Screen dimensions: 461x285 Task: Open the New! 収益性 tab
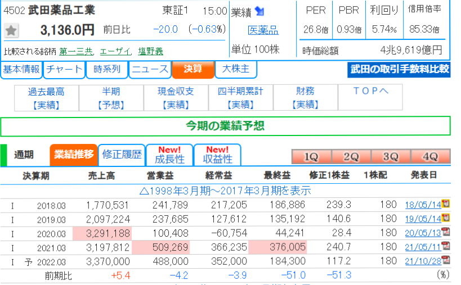pos(218,155)
